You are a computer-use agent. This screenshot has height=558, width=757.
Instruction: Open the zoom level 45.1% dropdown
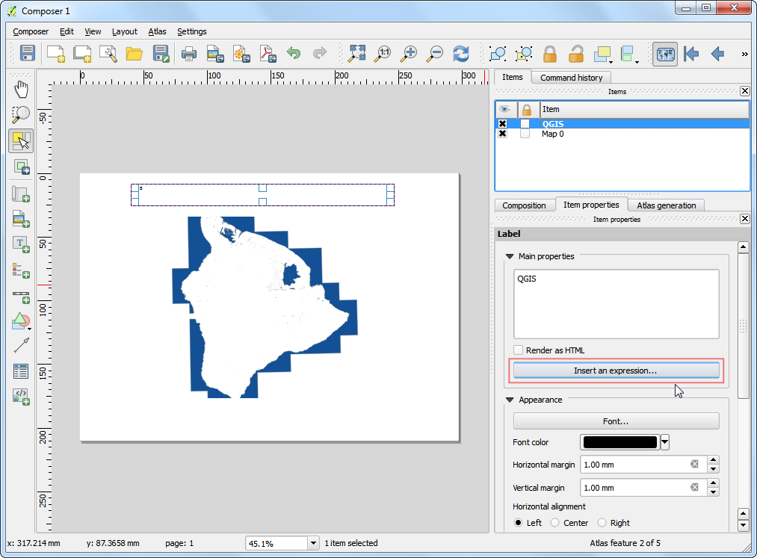click(x=315, y=543)
